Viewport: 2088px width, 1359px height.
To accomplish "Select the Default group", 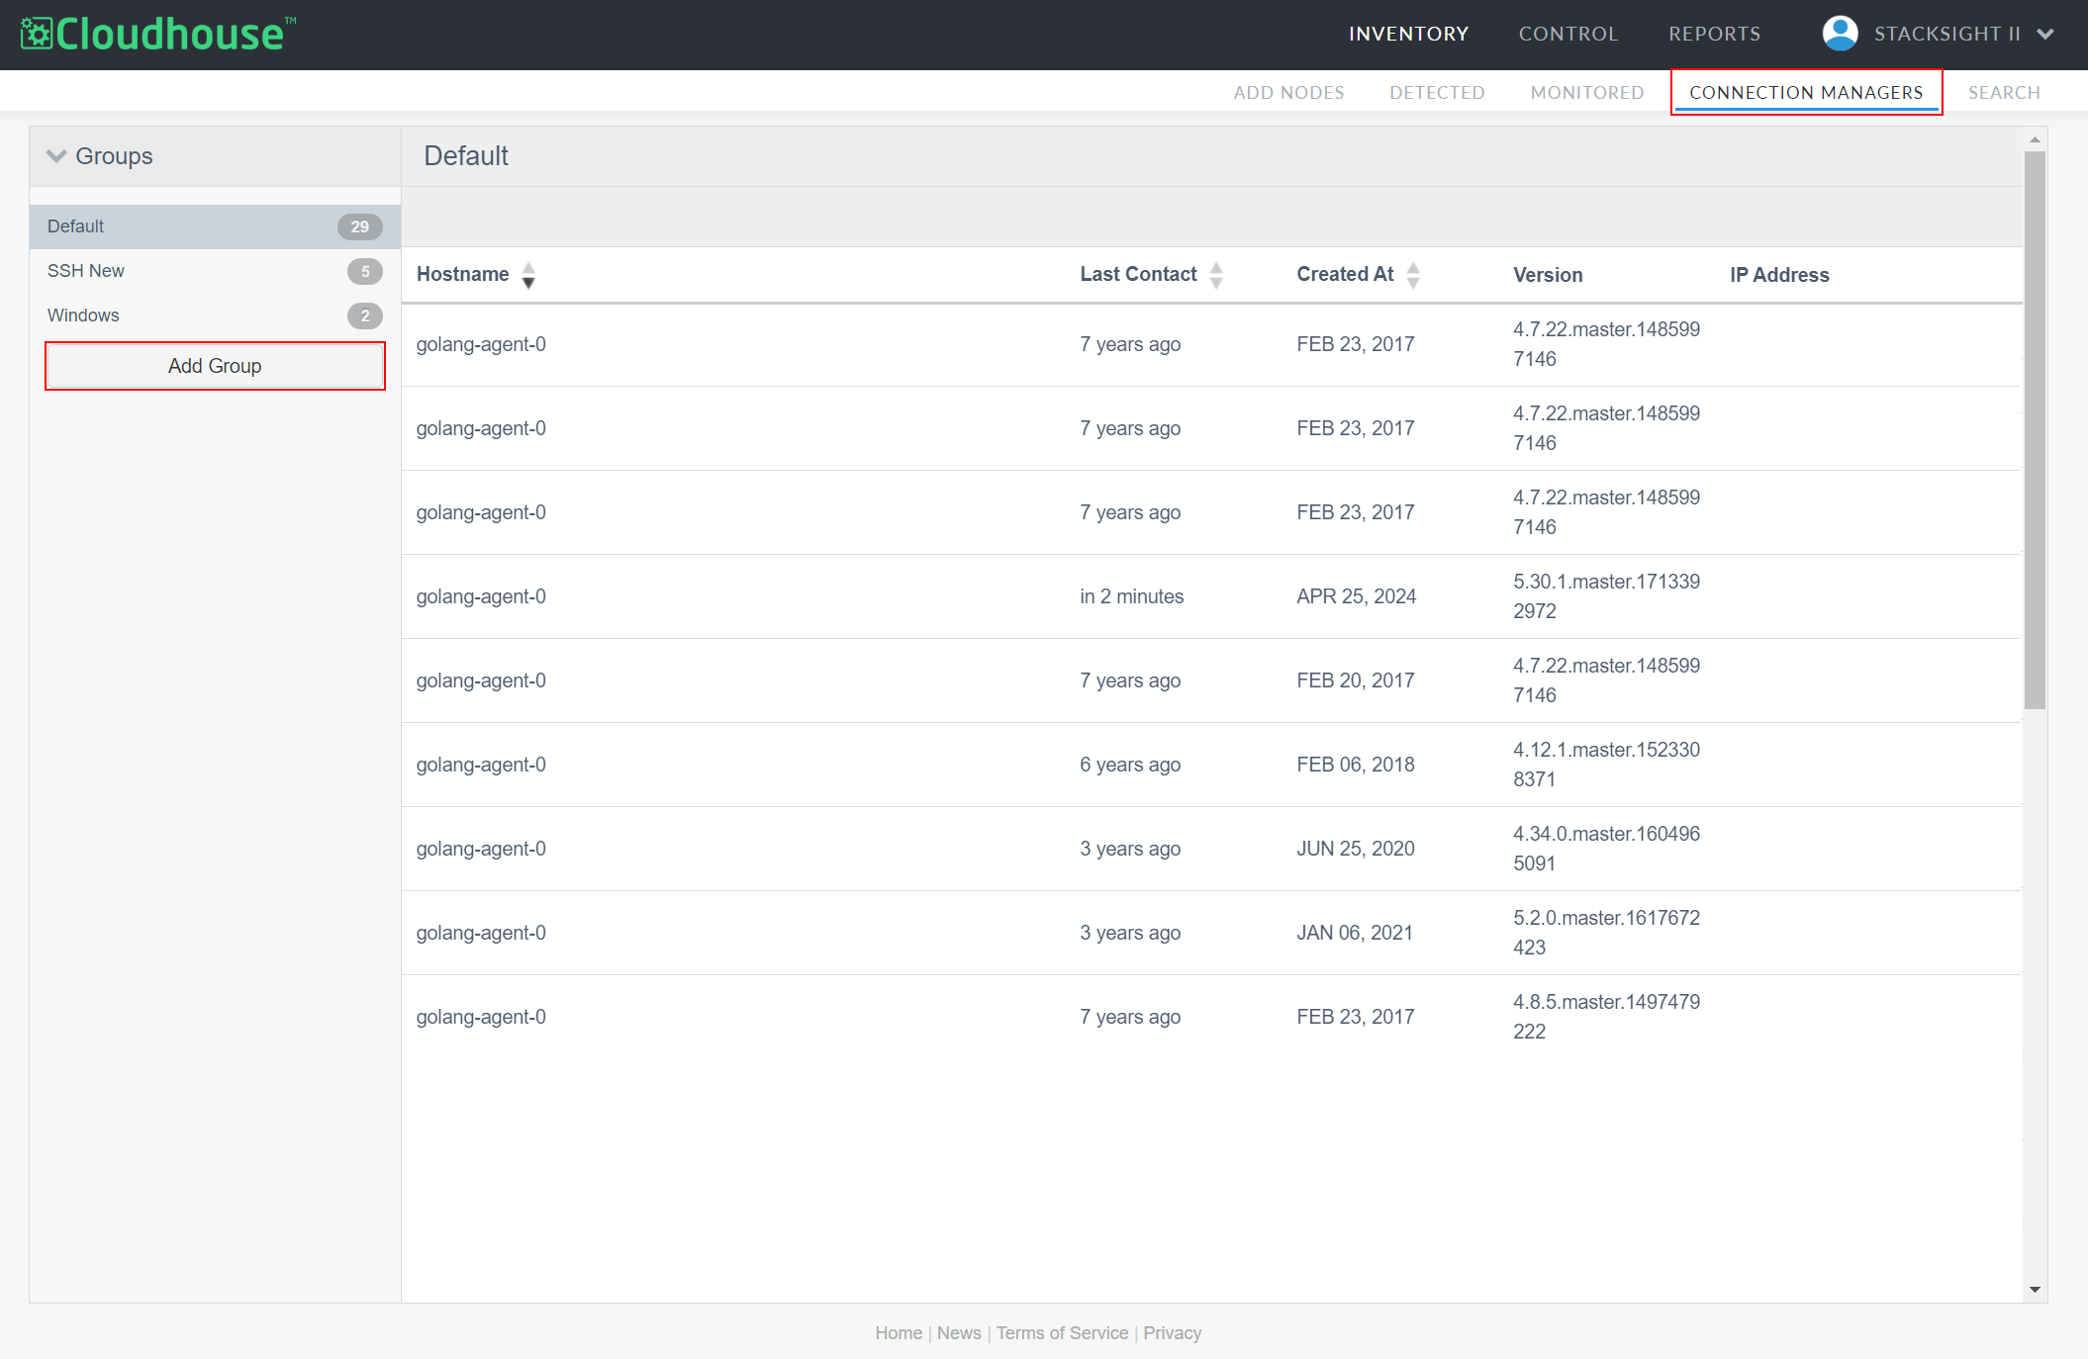I will coord(215,226).
